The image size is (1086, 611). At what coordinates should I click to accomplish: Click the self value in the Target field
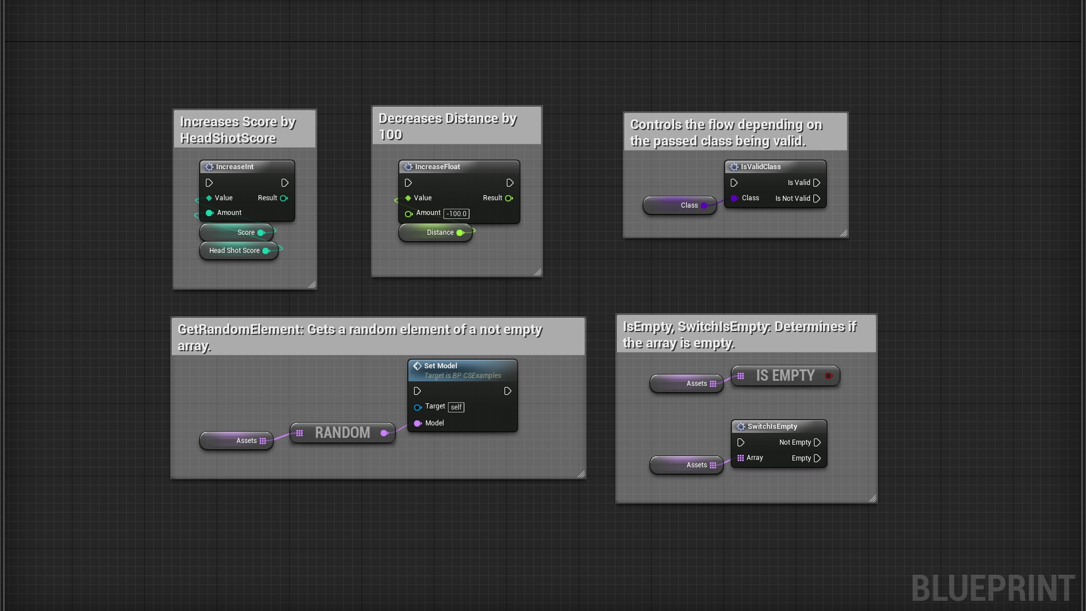point(456,407)
